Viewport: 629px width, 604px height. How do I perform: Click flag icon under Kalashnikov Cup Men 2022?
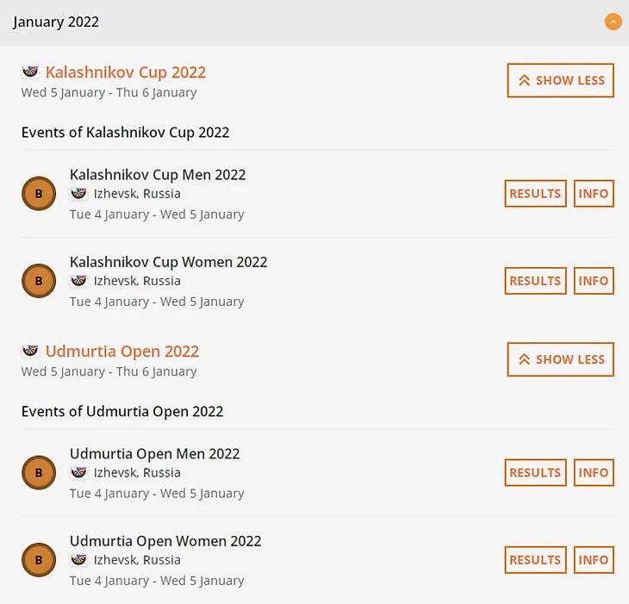78,194
